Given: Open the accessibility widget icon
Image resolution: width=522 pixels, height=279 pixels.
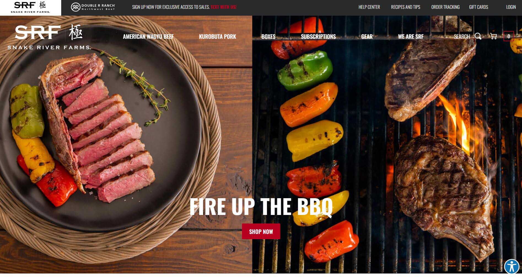Looking at the screenshot, I should tap(512, 266).
